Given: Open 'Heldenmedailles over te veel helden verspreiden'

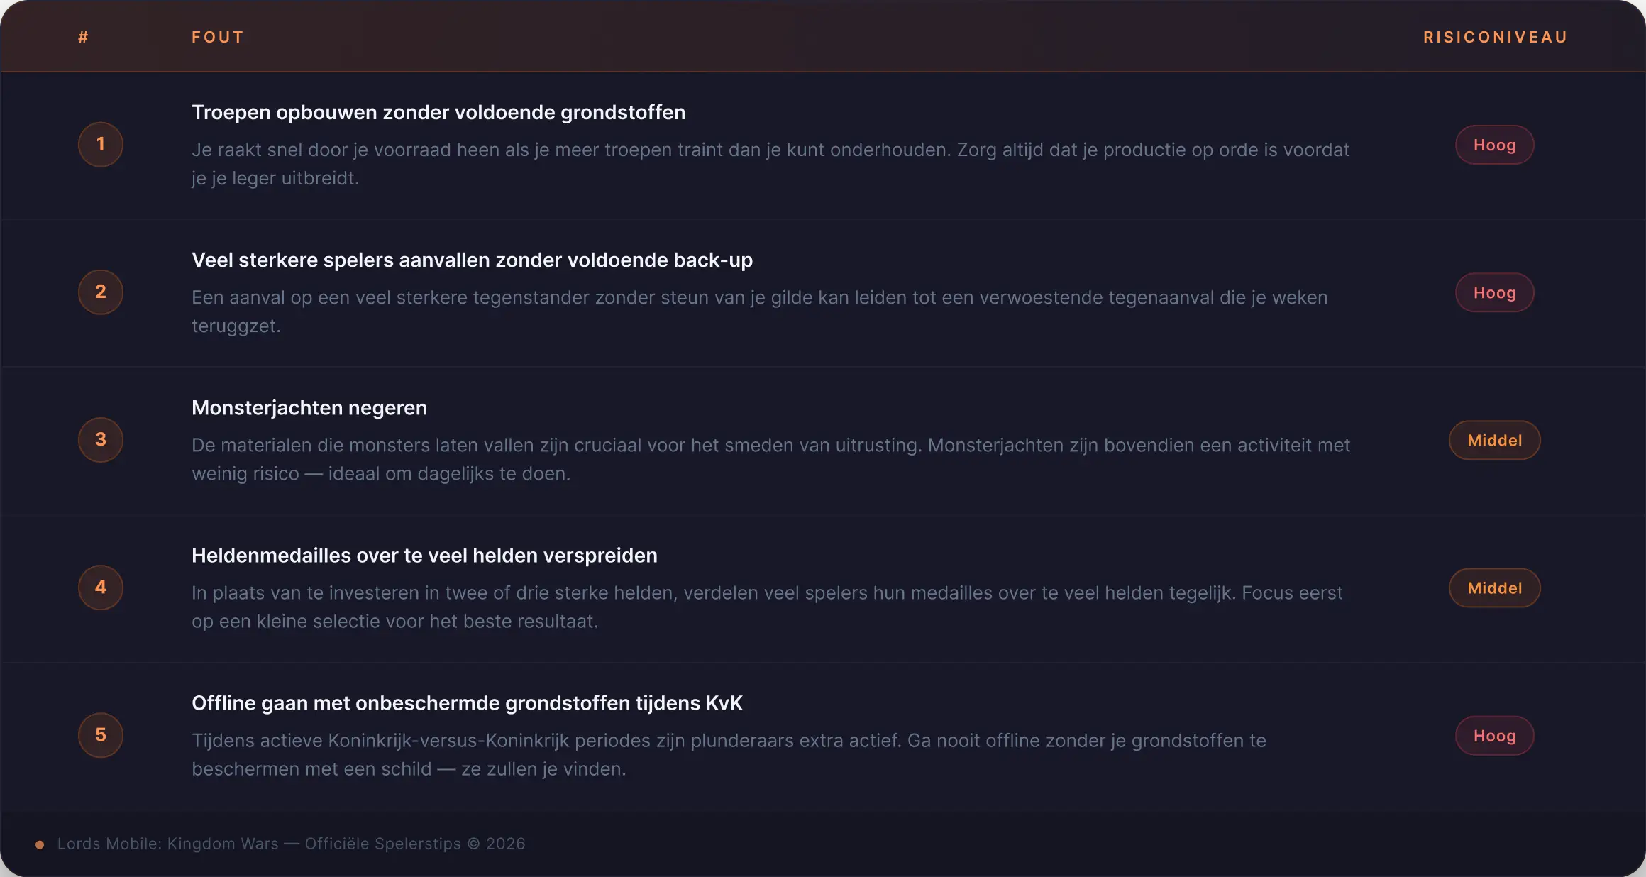Looking at the screenshot, I should point(424,556).
